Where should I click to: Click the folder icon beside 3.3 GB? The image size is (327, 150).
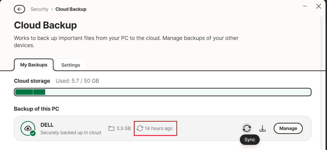point(111,128)
